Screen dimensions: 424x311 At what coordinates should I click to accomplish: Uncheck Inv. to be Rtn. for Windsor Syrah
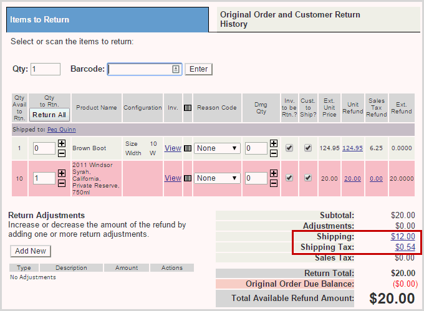click(x=289, y=178)
